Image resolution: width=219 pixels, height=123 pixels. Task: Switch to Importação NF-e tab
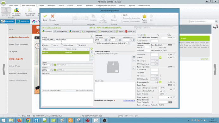[x=106, y=31]
